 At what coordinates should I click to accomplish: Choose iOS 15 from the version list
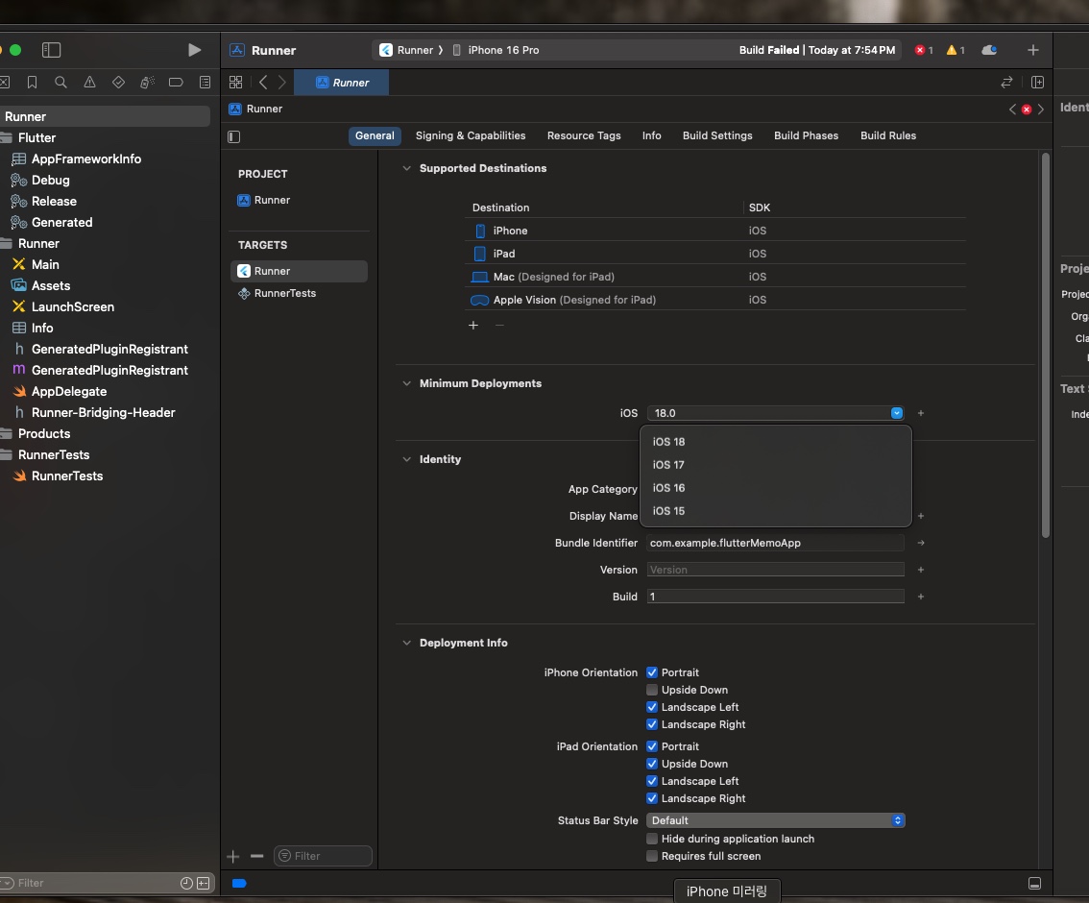pyautogui.click(x=775, y=510)
